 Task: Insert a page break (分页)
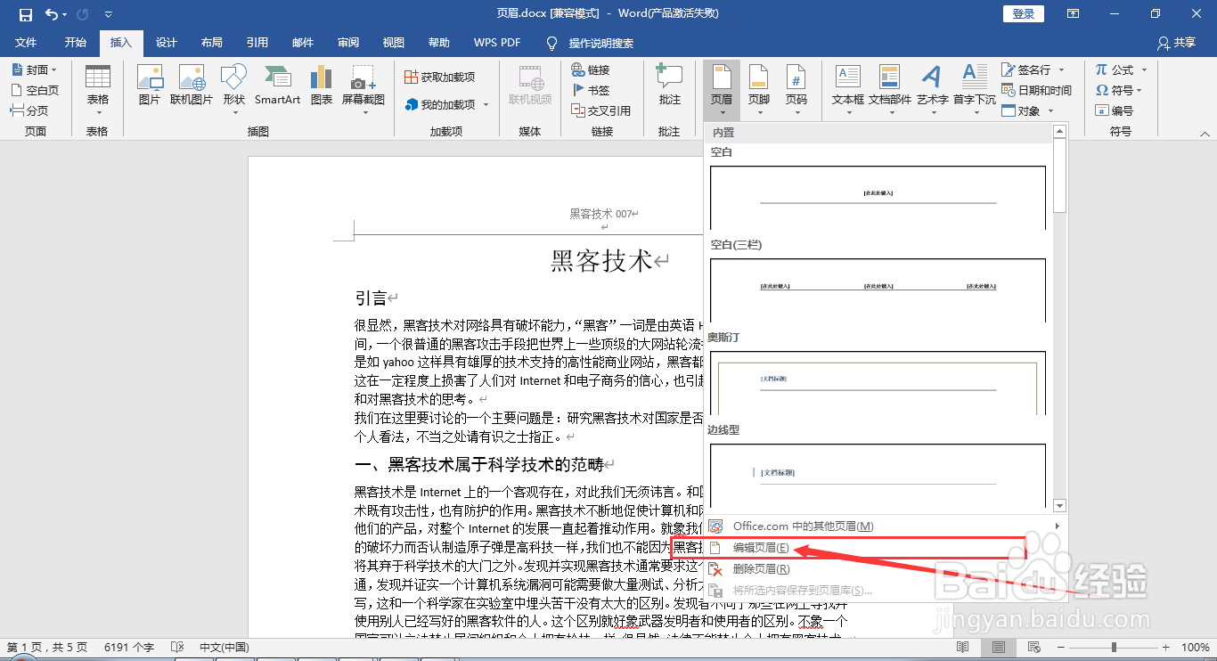[x=29, y=110]
